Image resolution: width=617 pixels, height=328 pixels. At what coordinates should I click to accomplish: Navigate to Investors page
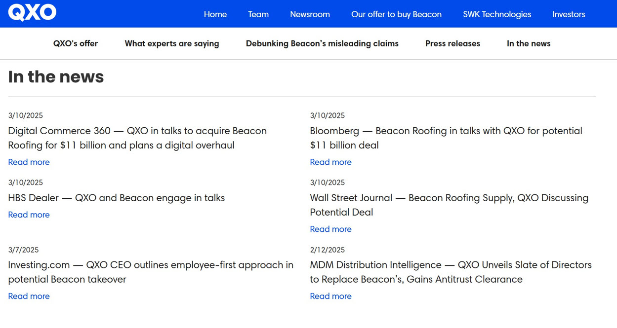coord(569,14)
